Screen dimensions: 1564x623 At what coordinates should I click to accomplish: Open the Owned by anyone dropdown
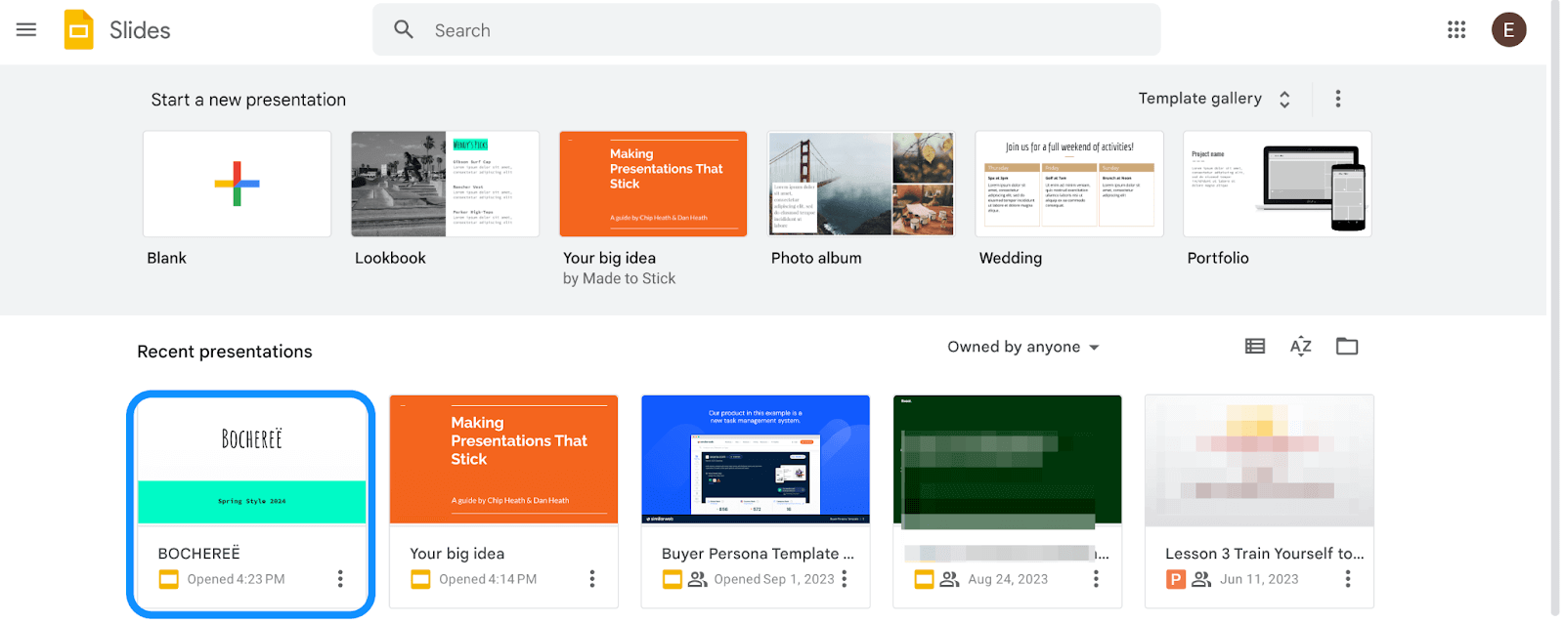point(1023,347)
